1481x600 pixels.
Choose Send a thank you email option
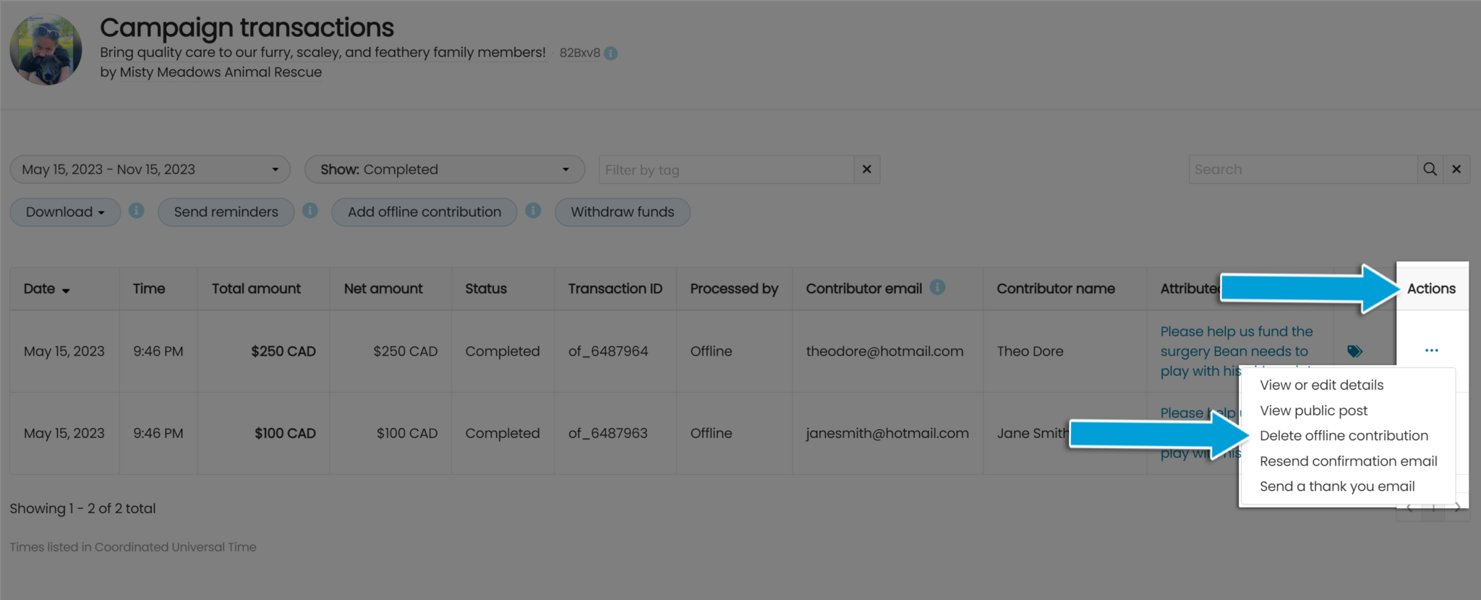(x=1336, y=486)
